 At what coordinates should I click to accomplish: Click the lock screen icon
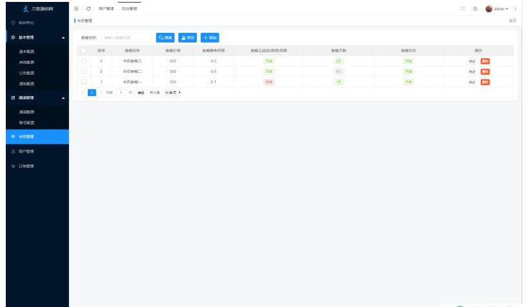click(475, 8)
